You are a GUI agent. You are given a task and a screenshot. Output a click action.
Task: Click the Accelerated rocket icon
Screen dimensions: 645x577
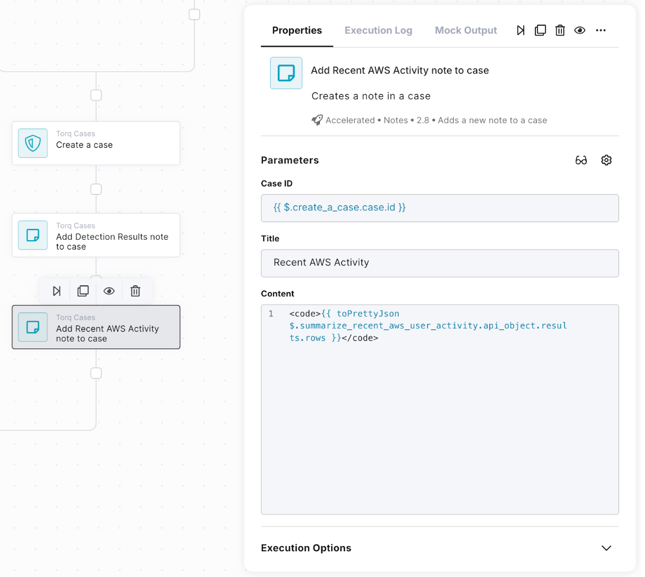[317, 120]
